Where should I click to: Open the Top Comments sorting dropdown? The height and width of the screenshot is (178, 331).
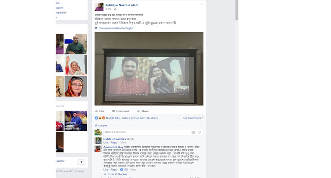click(192, 118)
